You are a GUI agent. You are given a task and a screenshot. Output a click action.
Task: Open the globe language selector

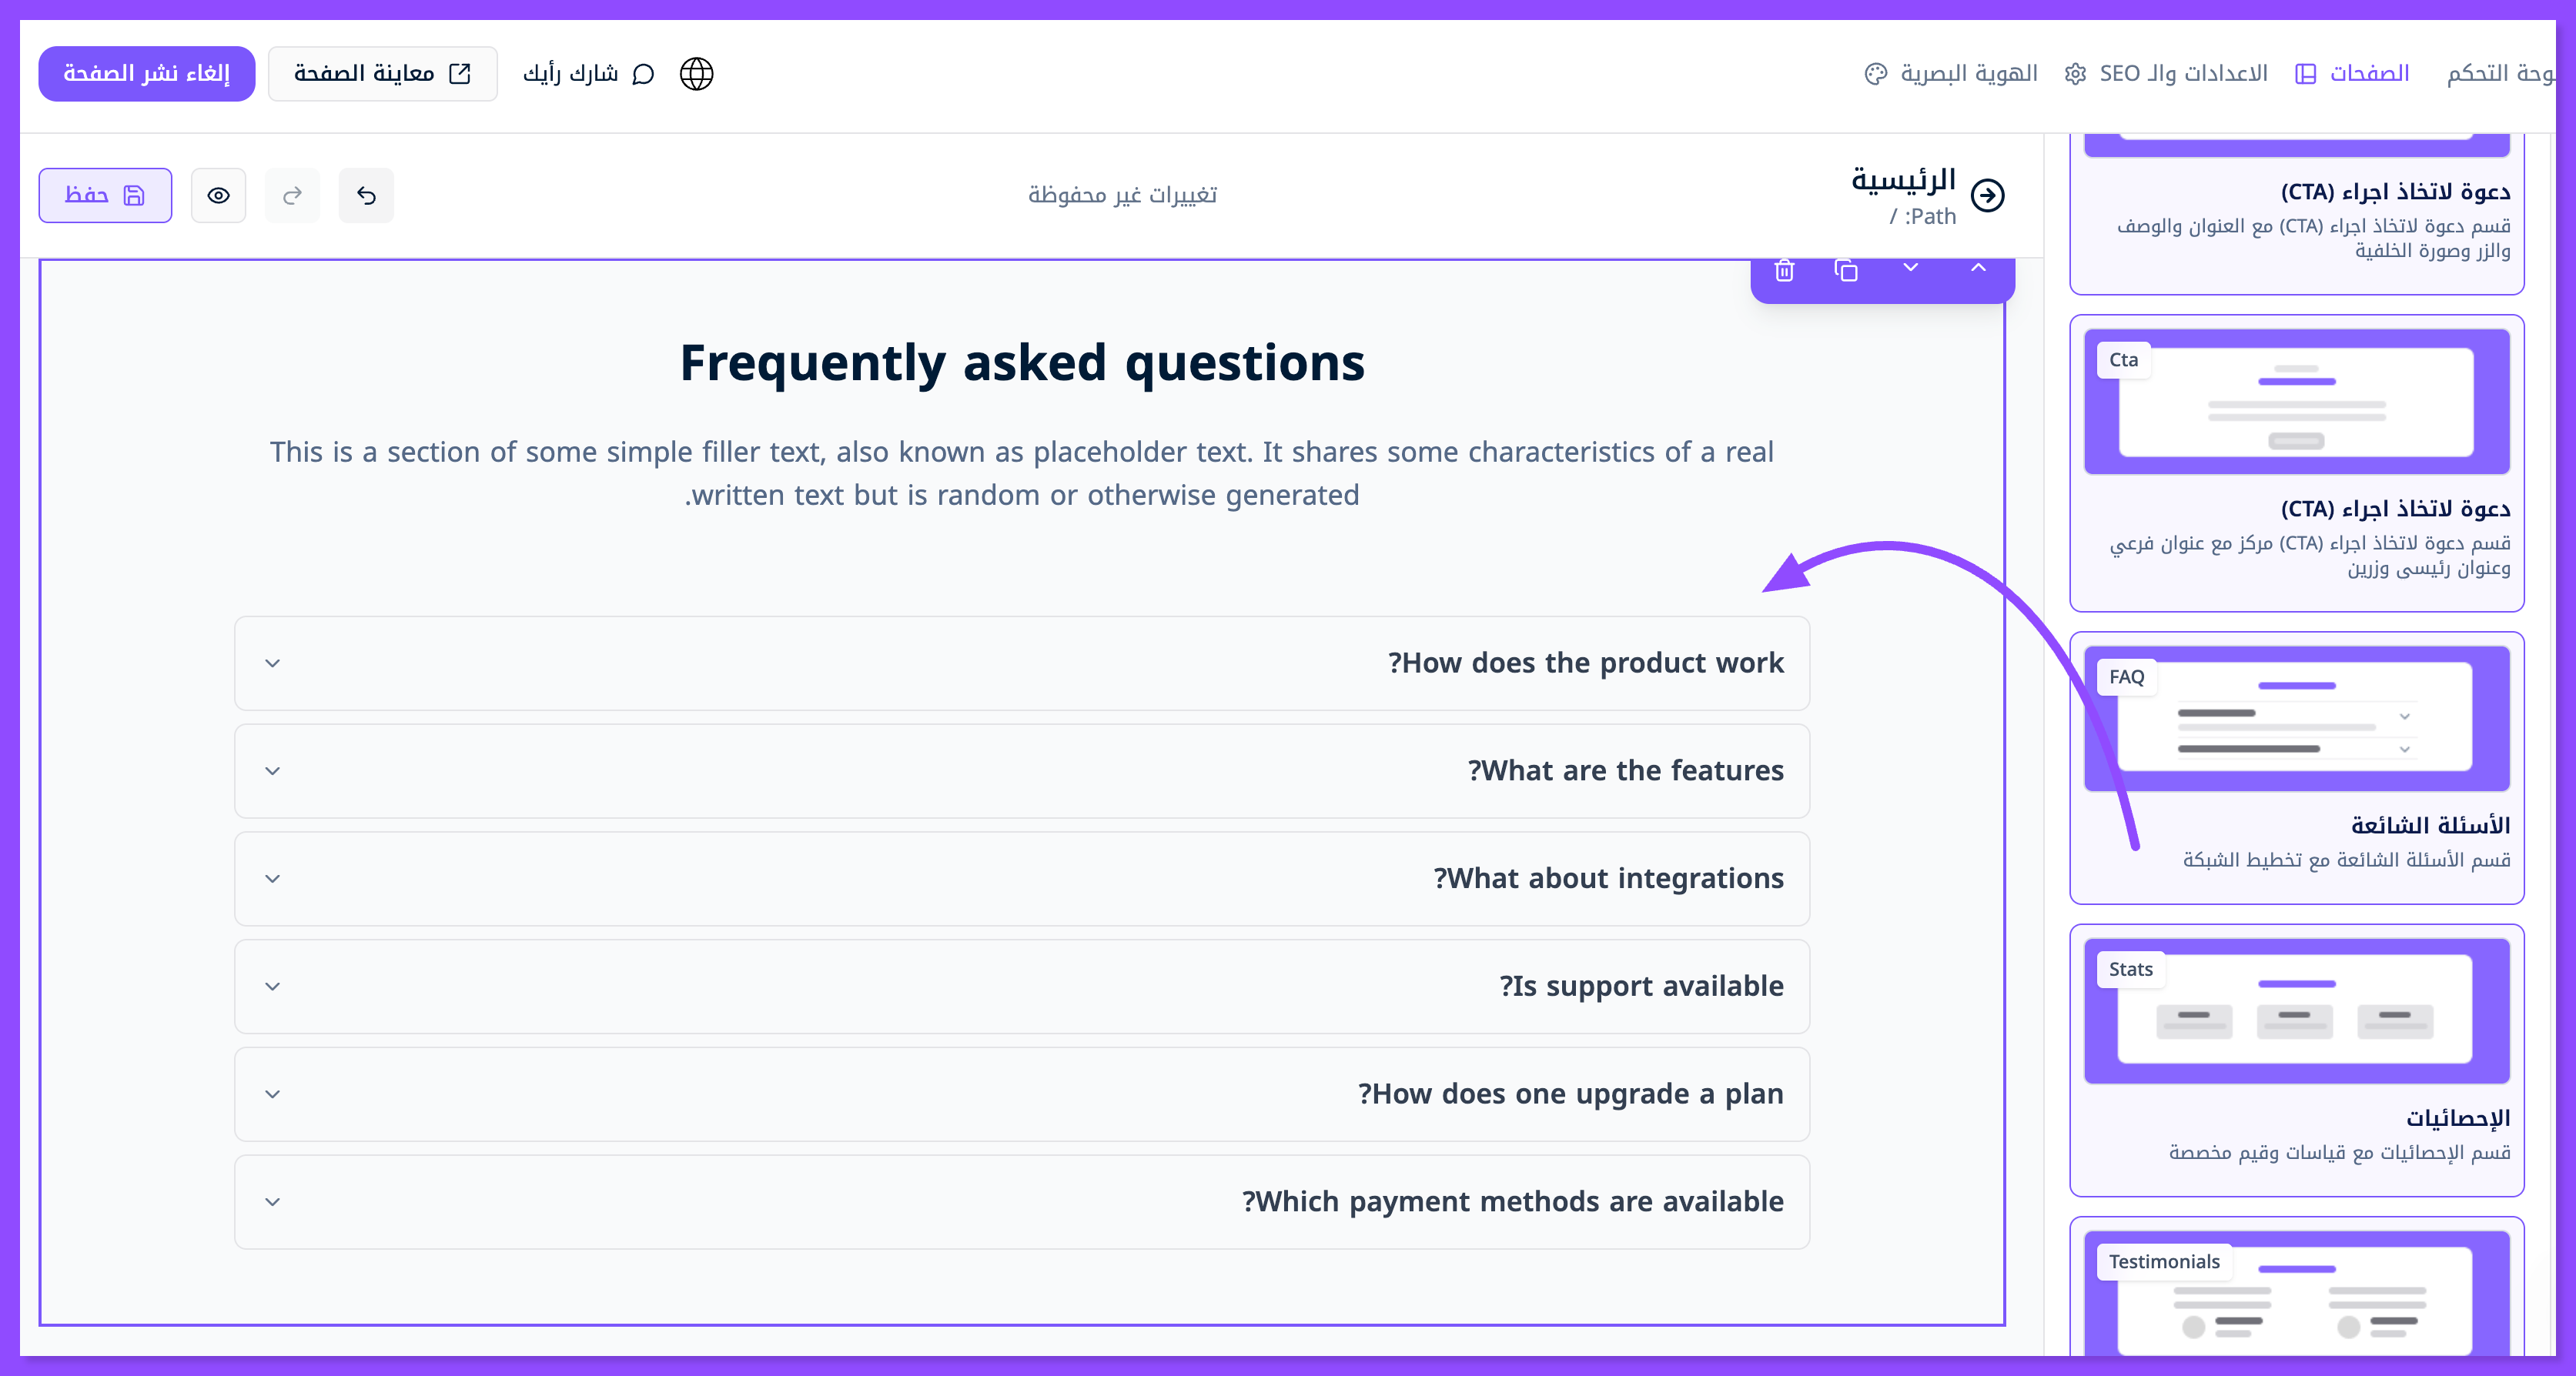point(696,74)
